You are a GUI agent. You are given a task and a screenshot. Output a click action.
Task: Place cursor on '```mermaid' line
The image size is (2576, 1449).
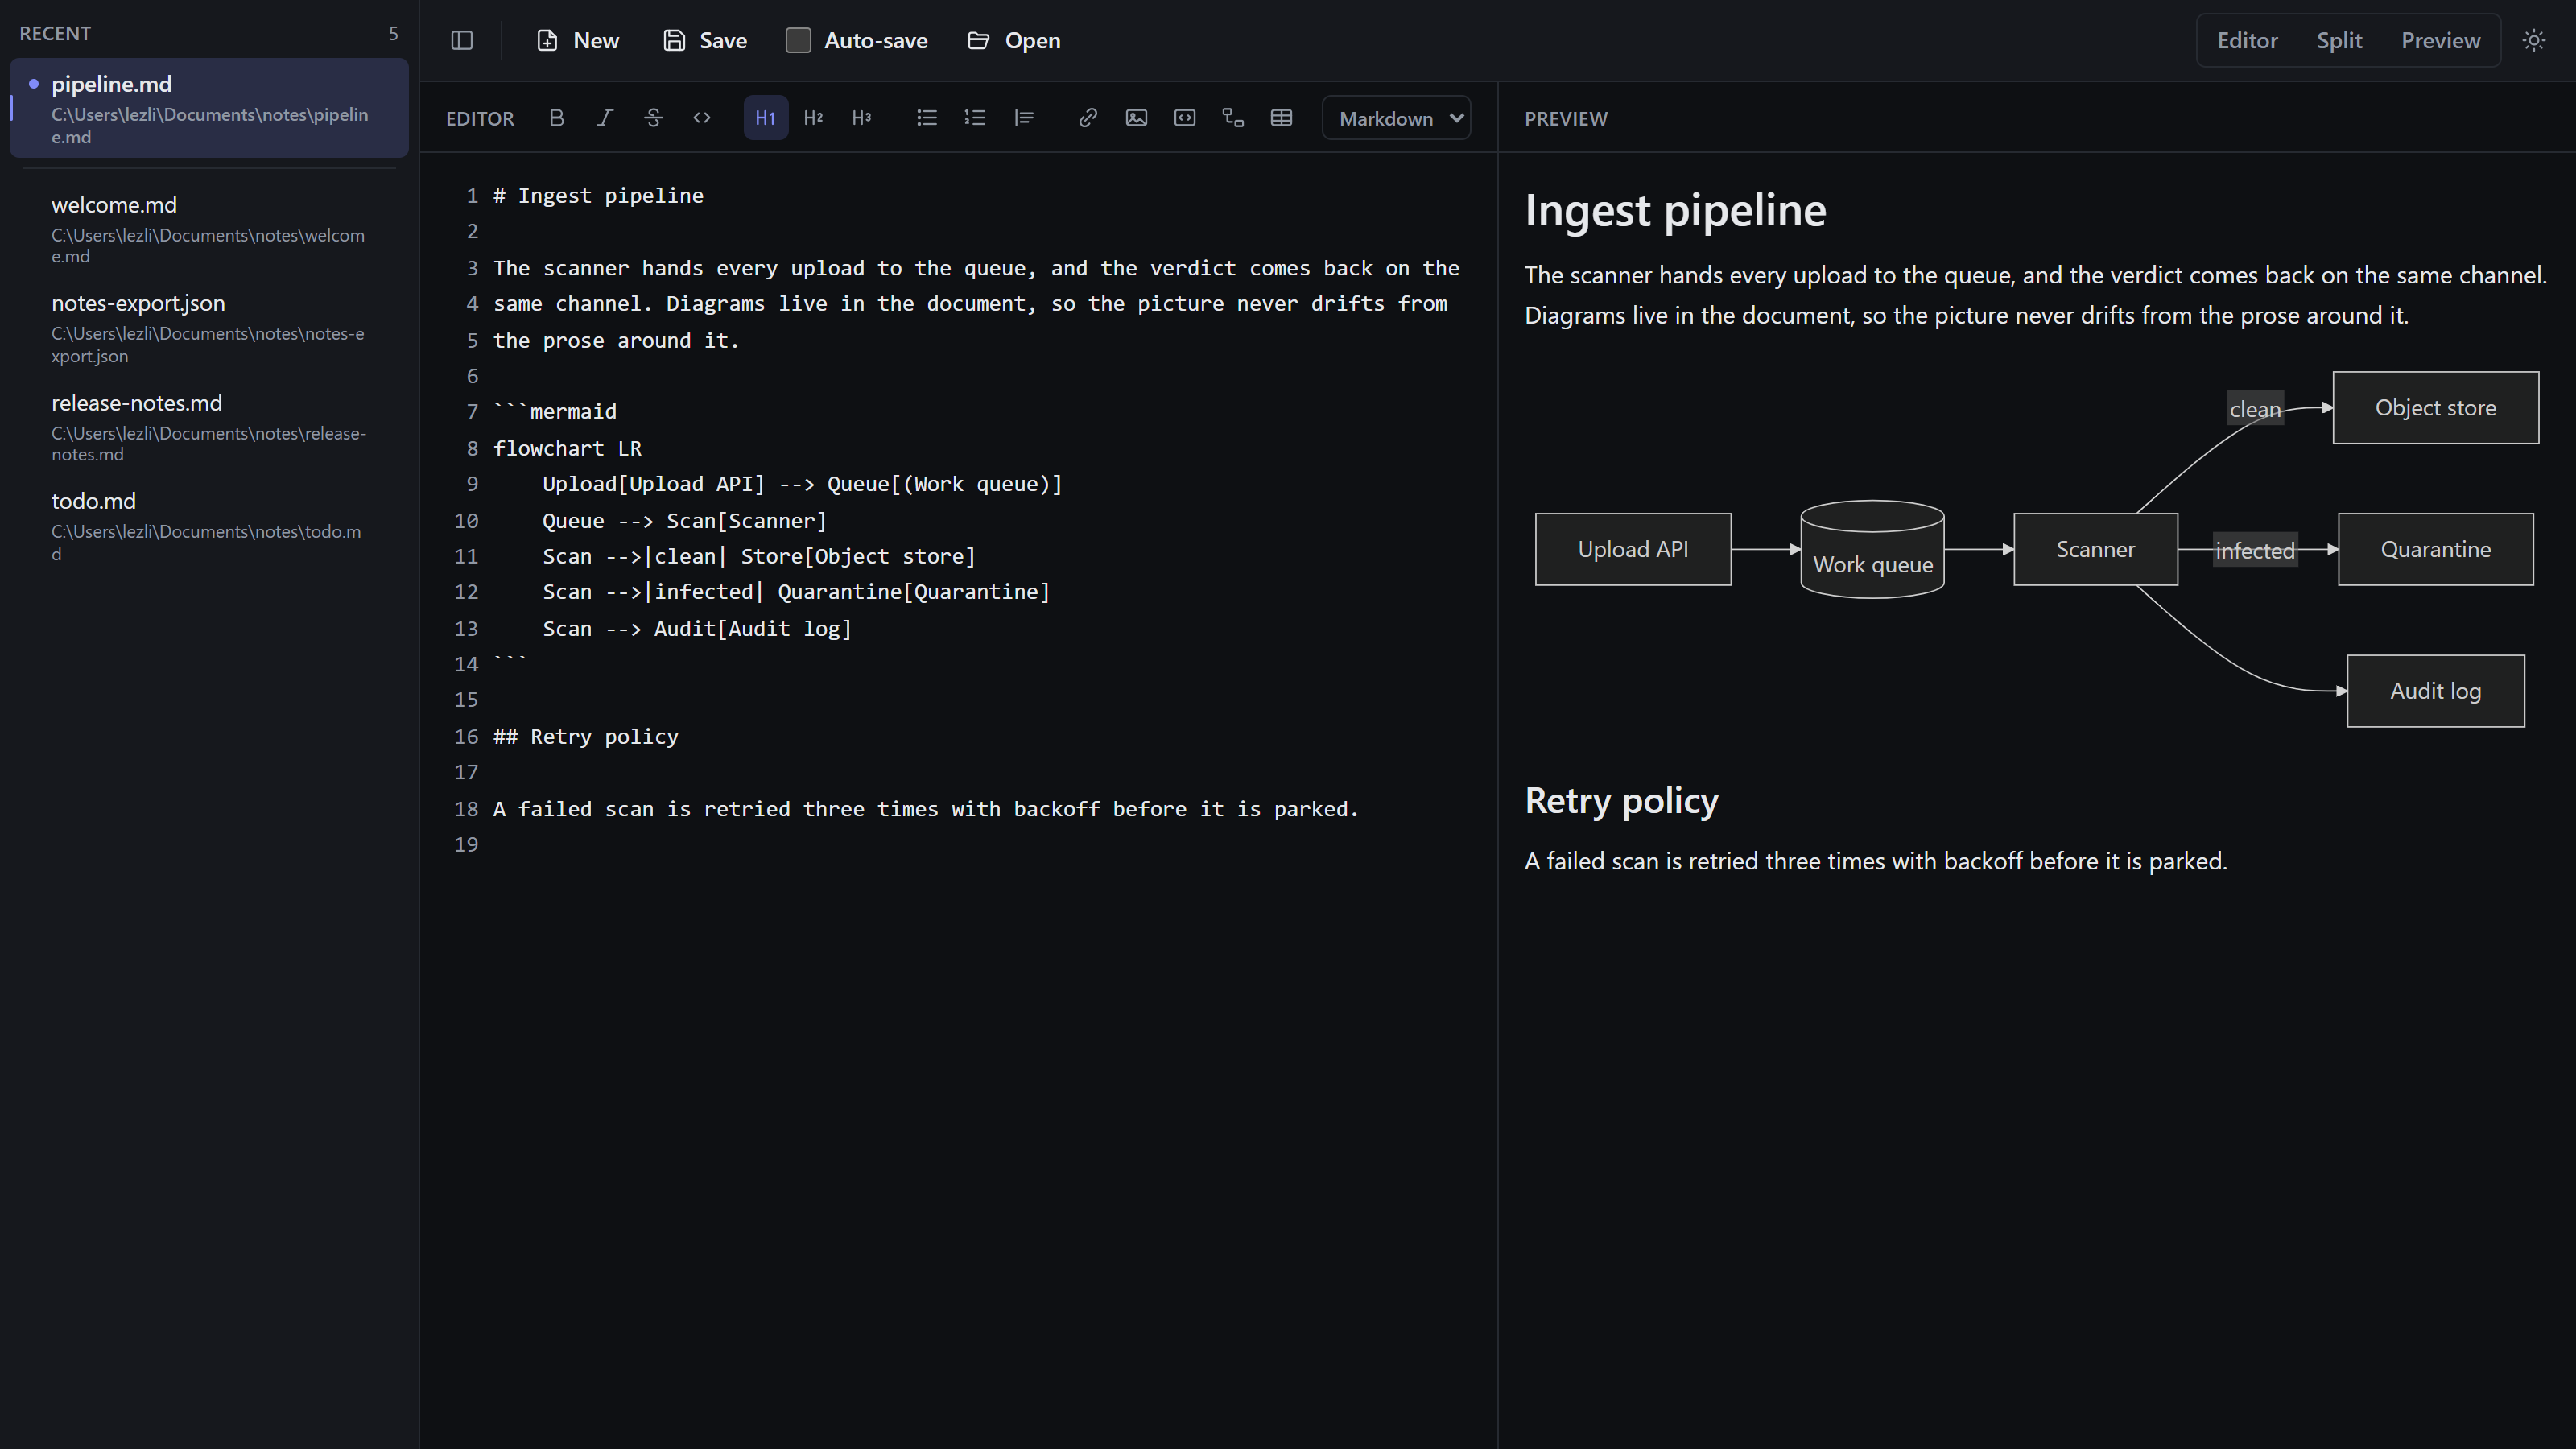tap(555, 412)
